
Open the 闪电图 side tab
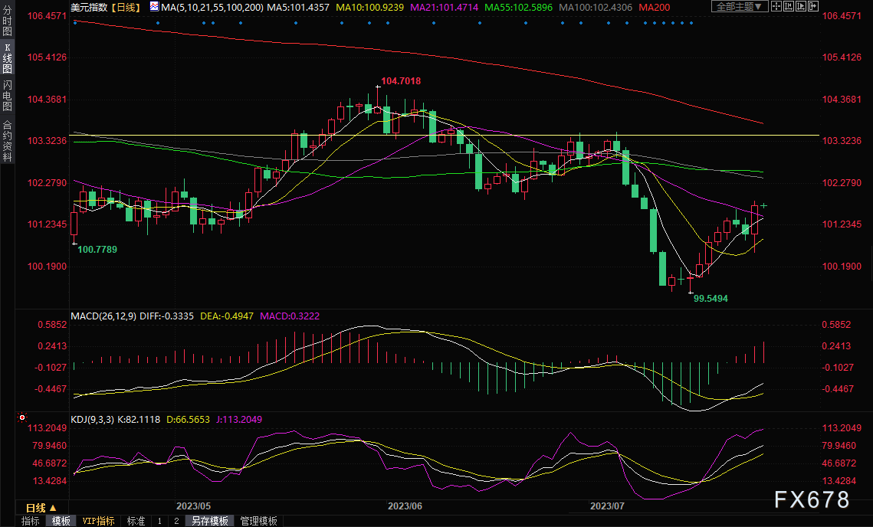(x=7, y=95)
